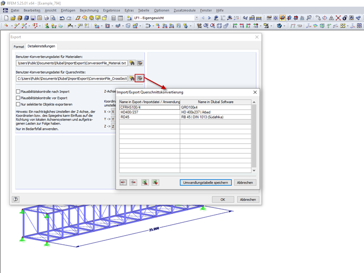The height and width of the screenshot is (273, 364).
Task: Click the Undo arrow icon
Action: tap(62, 18)
